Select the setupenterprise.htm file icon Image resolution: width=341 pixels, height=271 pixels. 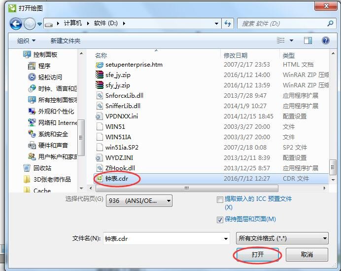100,65
